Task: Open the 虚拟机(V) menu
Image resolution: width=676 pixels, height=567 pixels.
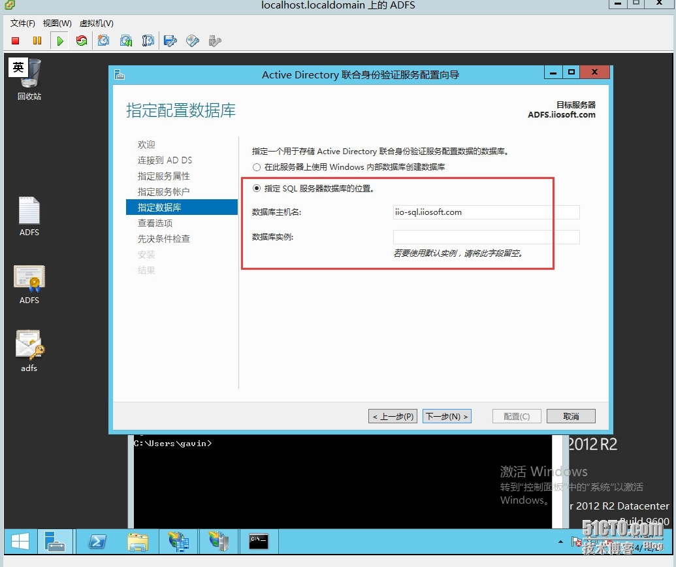Action: [97, 24]
